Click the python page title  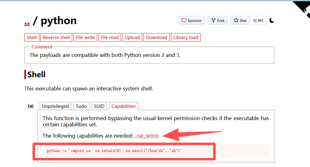58,21
